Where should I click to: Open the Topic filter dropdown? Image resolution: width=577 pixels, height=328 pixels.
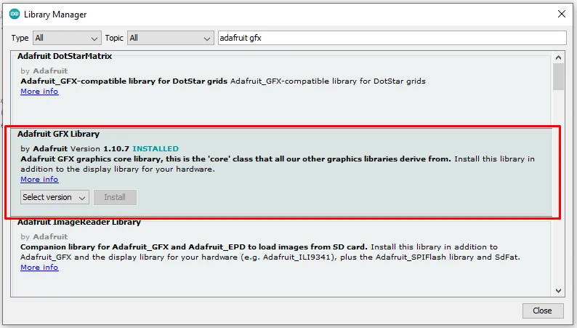click(170, 38)
